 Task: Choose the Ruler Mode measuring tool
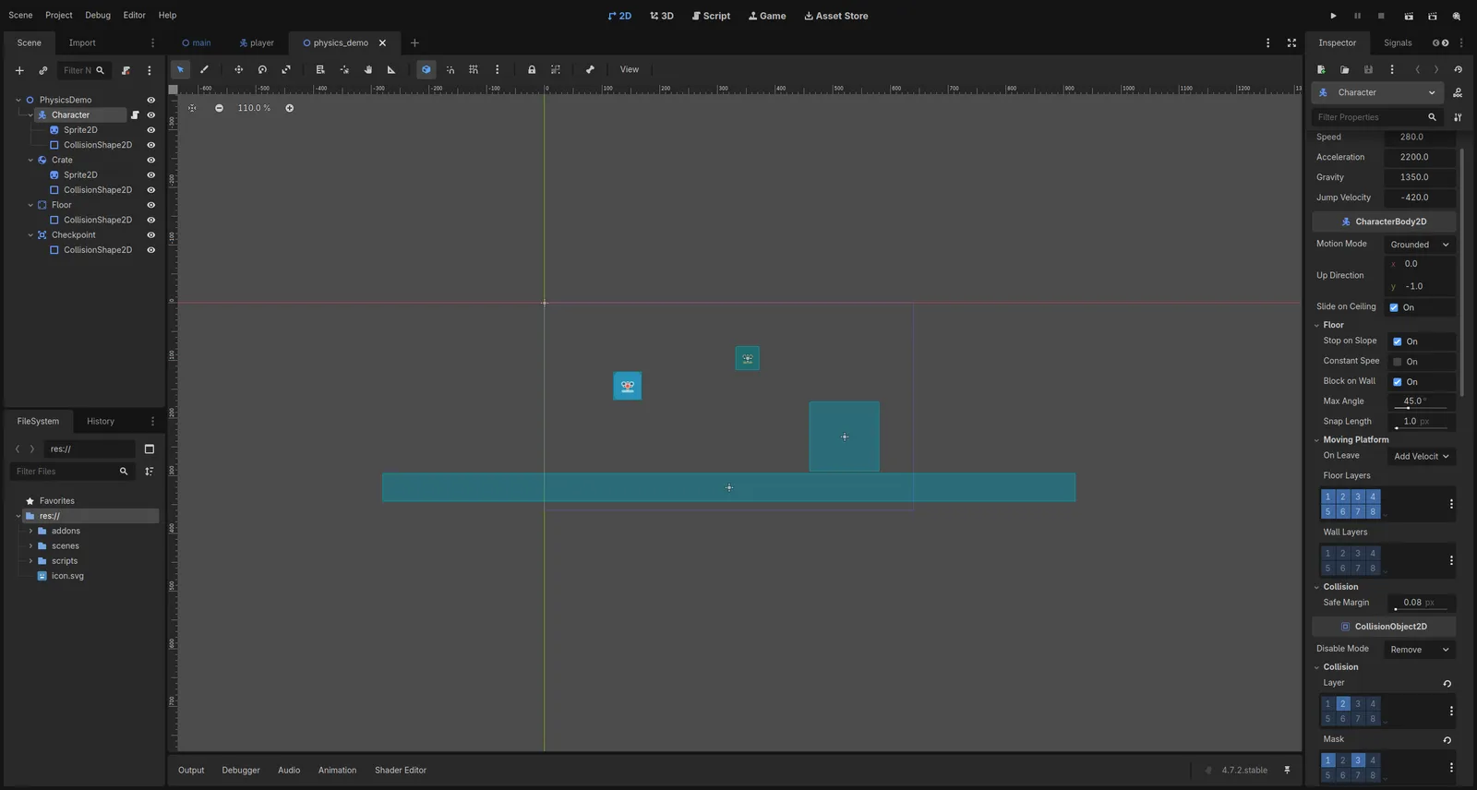coord(391,69)
